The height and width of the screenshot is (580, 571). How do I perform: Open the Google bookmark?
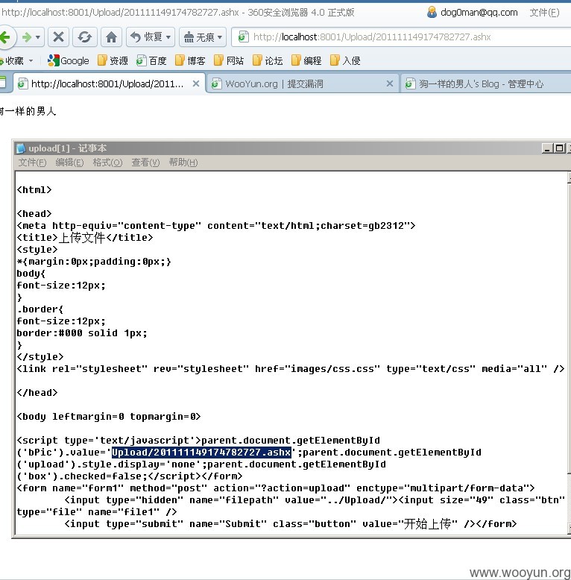[69, 60]
